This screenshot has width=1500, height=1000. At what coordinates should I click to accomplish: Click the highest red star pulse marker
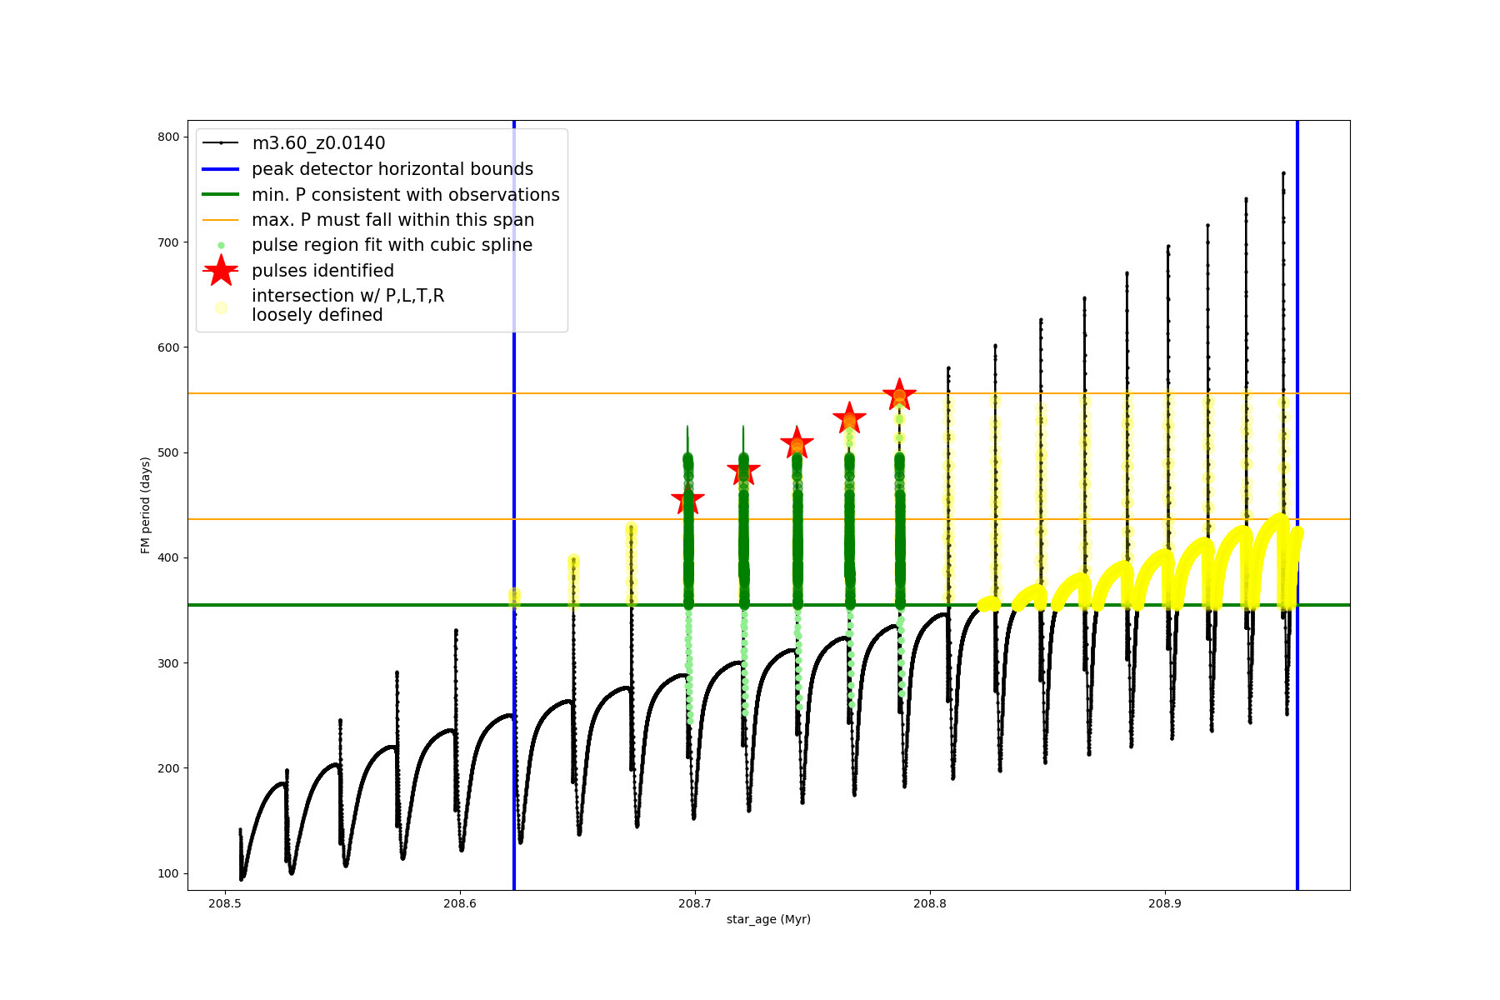(x=899, y=395)
